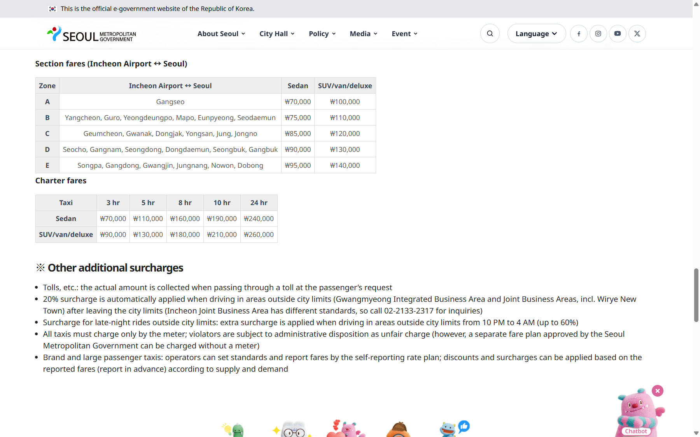Screen dimensions: 700x437
Task: Click the scrollbar down arrow
Action: click(696, 433)
